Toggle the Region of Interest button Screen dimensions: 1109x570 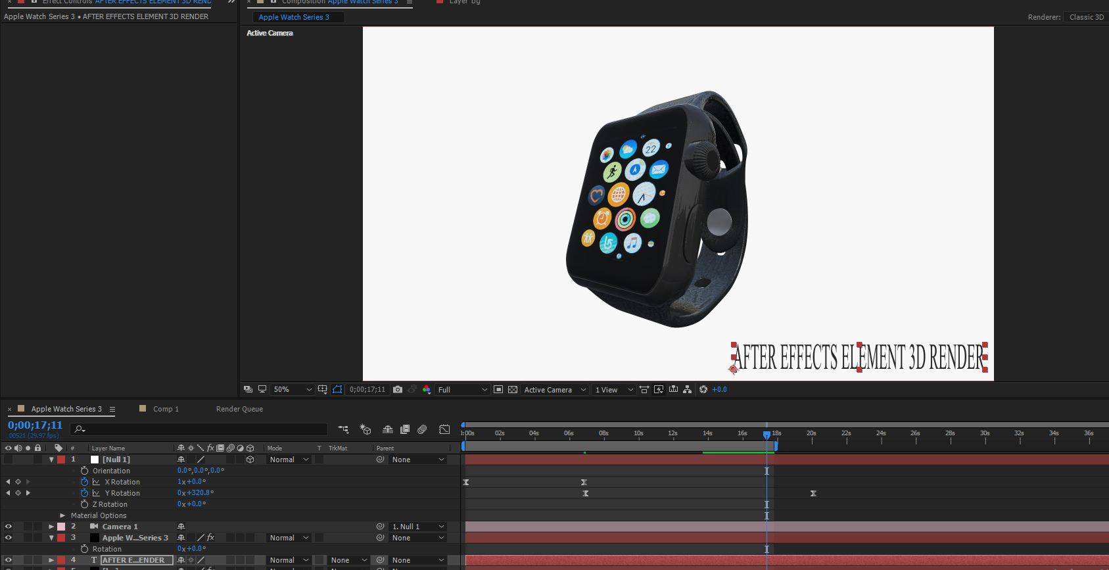click(498, 389)
